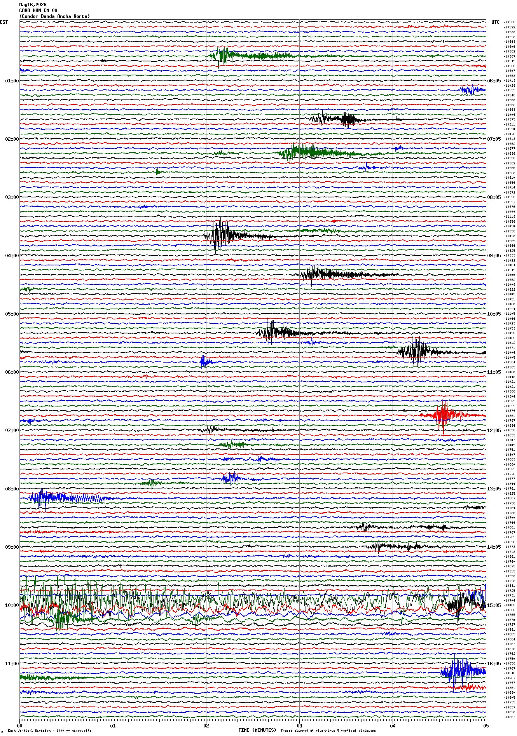Click the blue wavetrain beside the 08:00 label
This screenshot has width=517, height=736.
66,498
